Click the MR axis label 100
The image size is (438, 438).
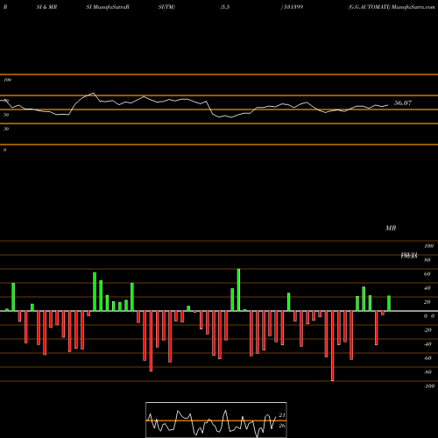429,246
